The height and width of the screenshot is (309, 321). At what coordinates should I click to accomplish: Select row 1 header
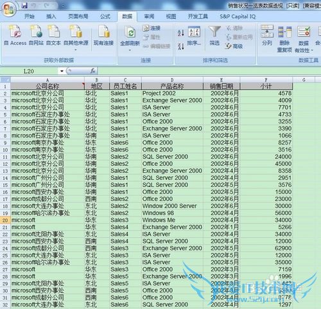pyautogui.click(x=5, y=86)
